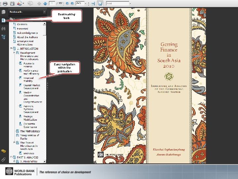Click bookmark icon beside About the Authors
This screenshot has height=179, width=238.
pos(15,37)
